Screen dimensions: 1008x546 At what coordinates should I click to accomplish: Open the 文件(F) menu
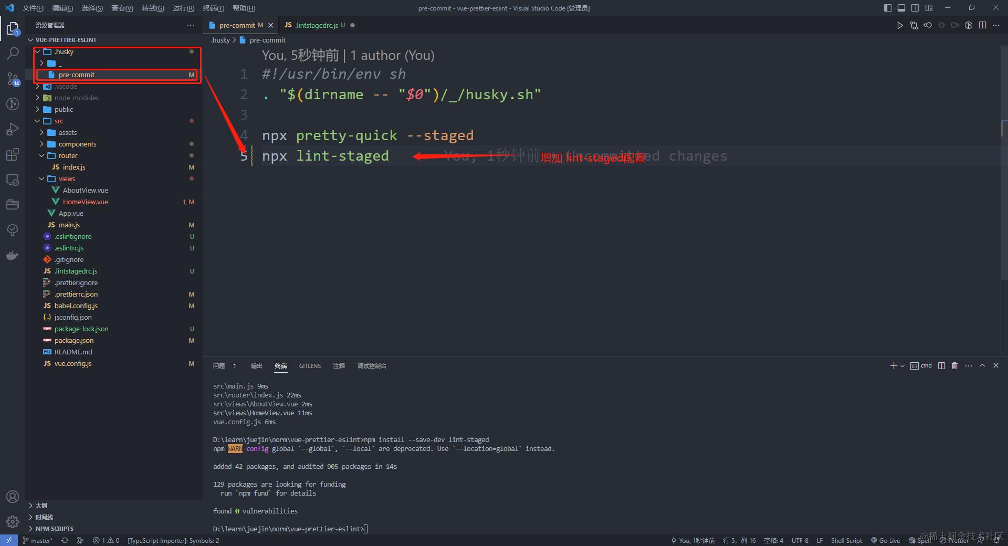click(33, 8)
